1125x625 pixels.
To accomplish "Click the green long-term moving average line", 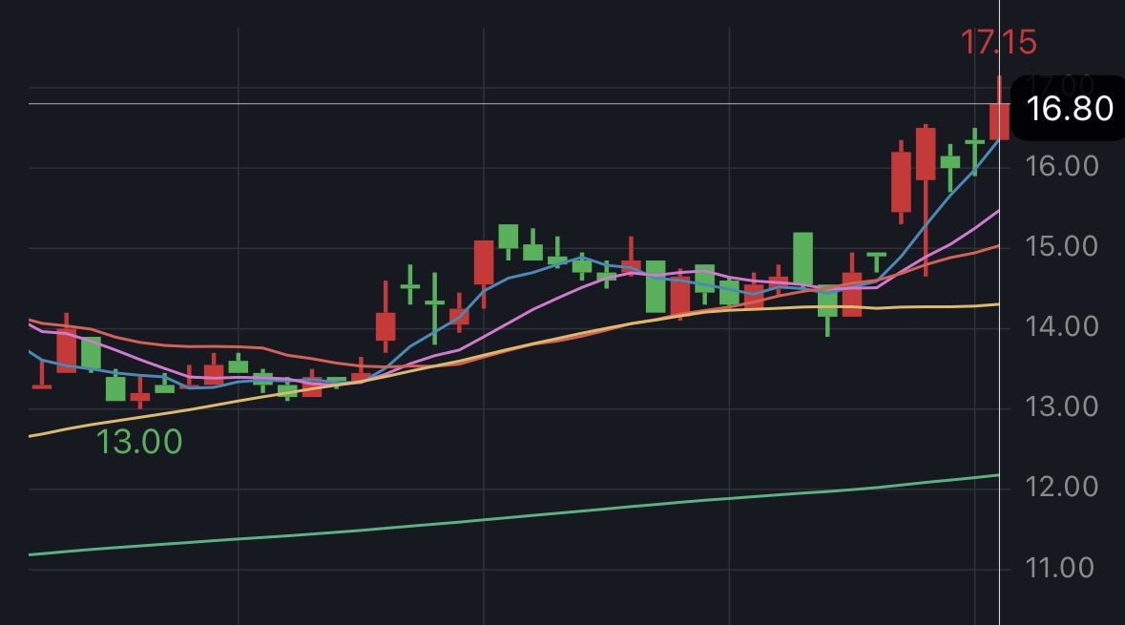I will (x=502, y=518).
